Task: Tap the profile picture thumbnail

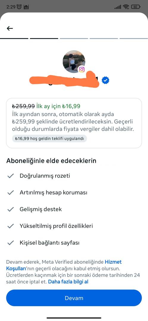Action: [74, 62]
